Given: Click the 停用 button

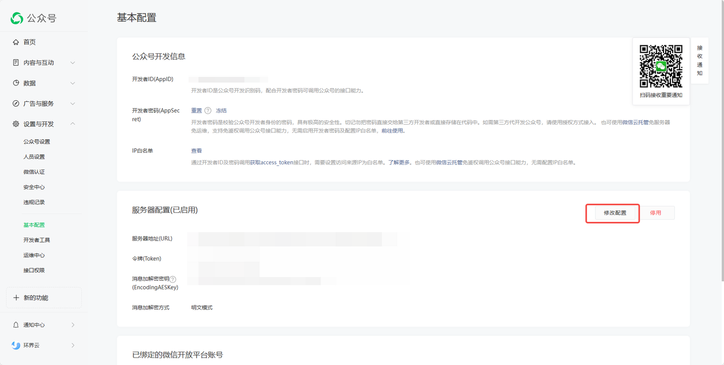Looking at the screenshot, I should (657, 212).
